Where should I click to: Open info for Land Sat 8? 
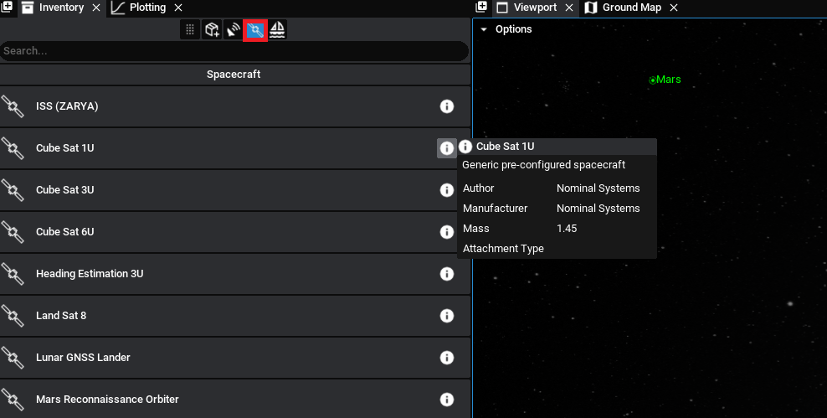tap(447, 316)
